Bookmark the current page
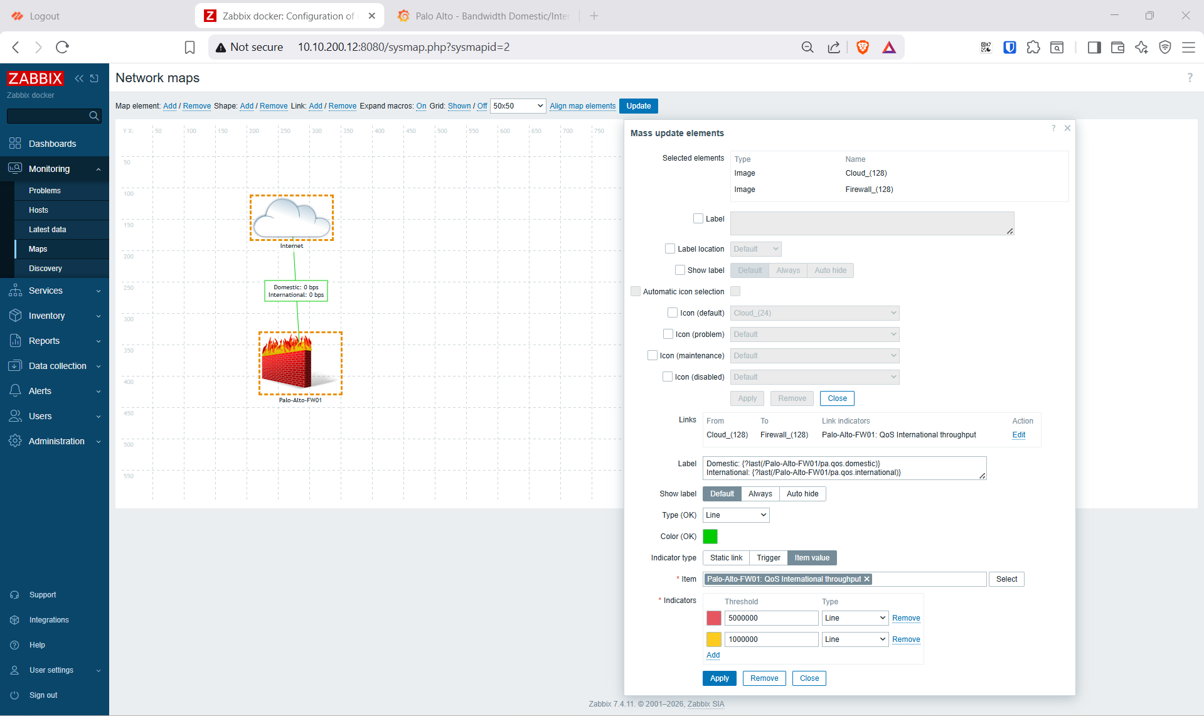The image size is (1204, 716). point(189,47)
